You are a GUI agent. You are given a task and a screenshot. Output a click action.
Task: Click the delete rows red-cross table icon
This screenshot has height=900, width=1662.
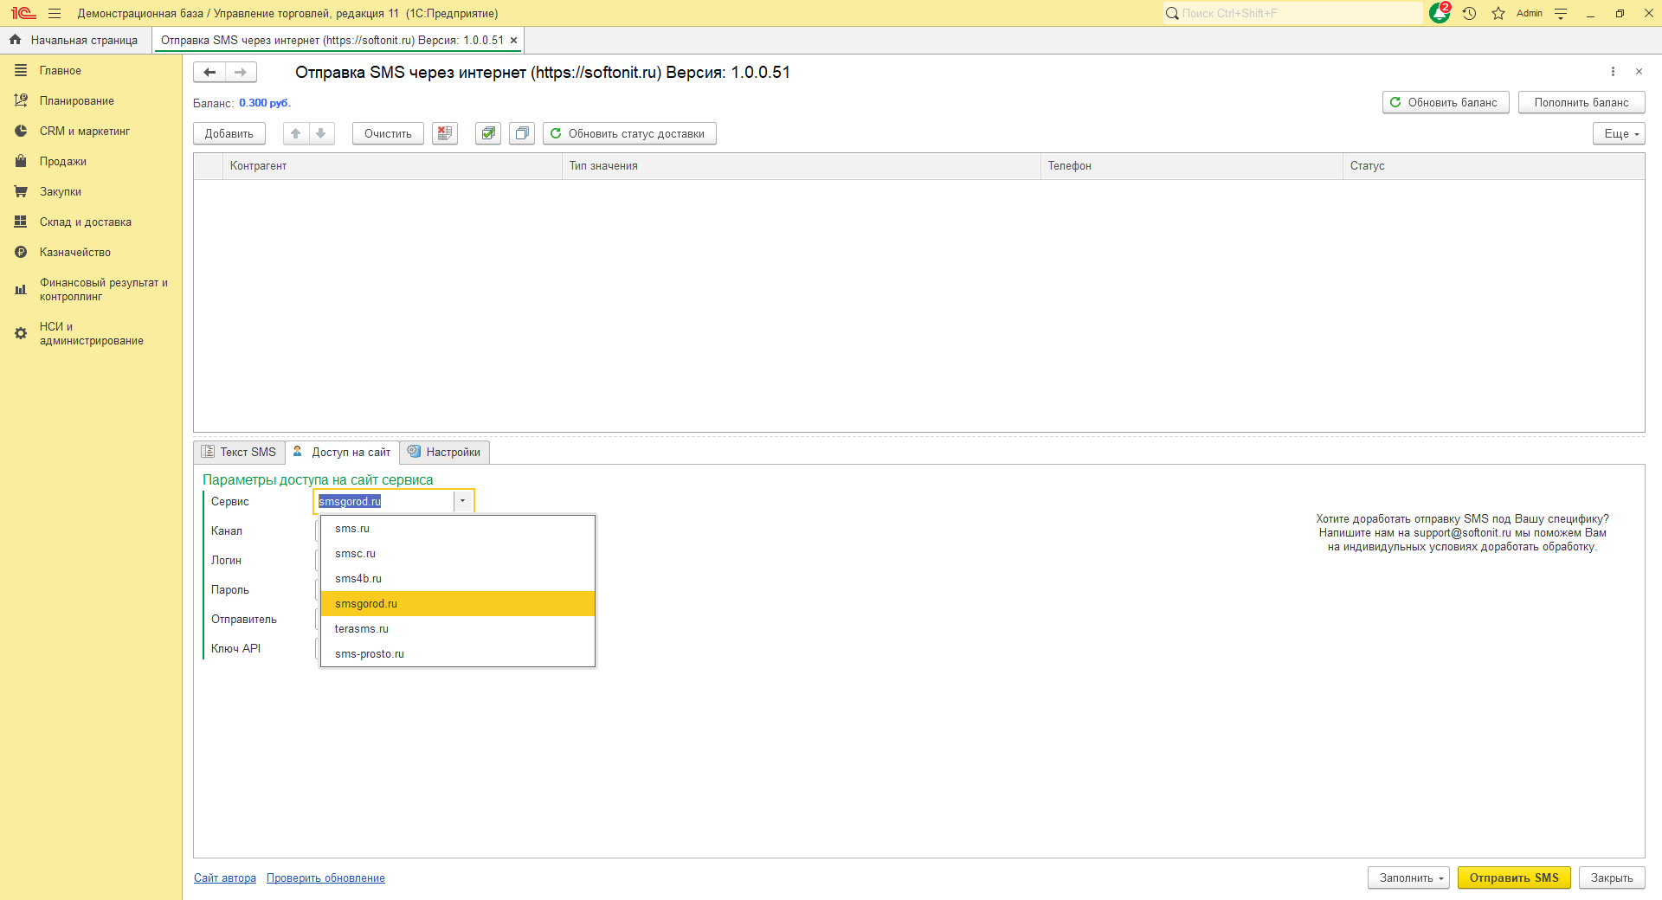445,133
